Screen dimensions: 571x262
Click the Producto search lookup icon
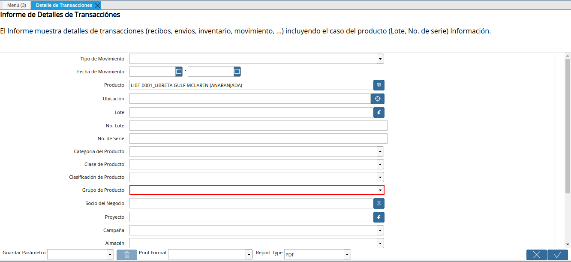379,85
